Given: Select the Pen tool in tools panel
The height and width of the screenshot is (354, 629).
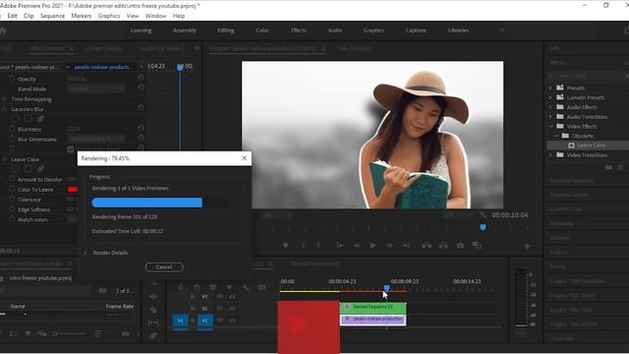Looking at the screenshot, I should [153, 335].
